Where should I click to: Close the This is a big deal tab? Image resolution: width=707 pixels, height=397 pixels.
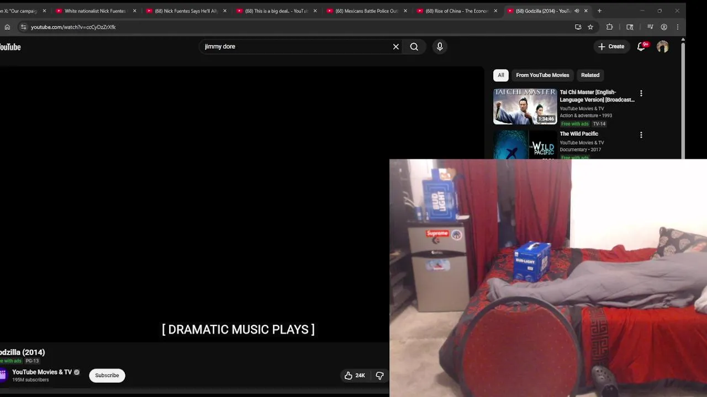315,11
